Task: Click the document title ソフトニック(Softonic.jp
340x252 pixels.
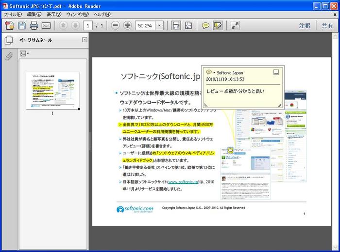Action: (160, 76)
